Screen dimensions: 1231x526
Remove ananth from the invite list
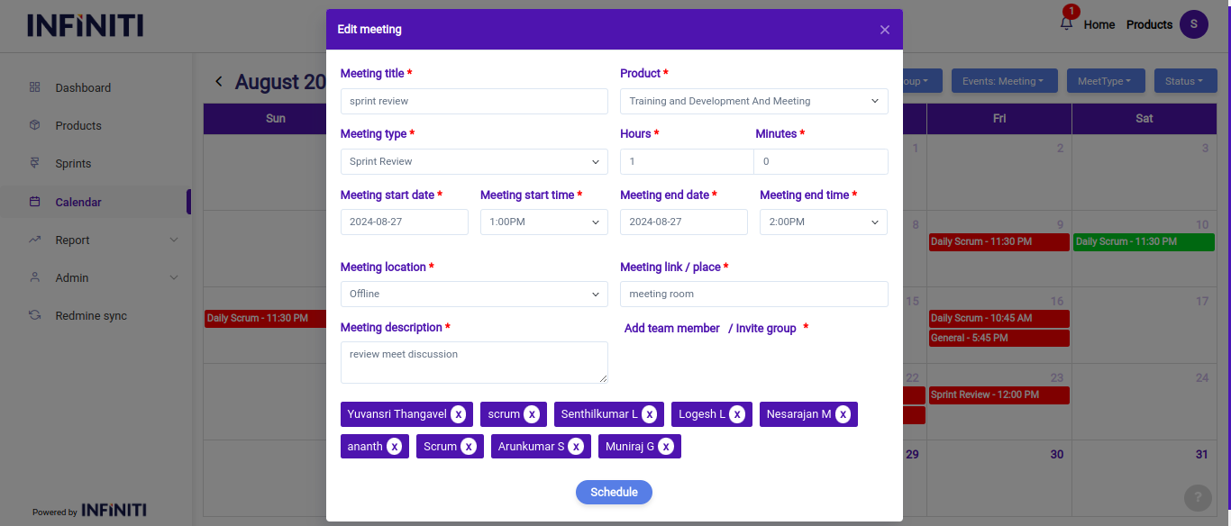coord(394,447)
